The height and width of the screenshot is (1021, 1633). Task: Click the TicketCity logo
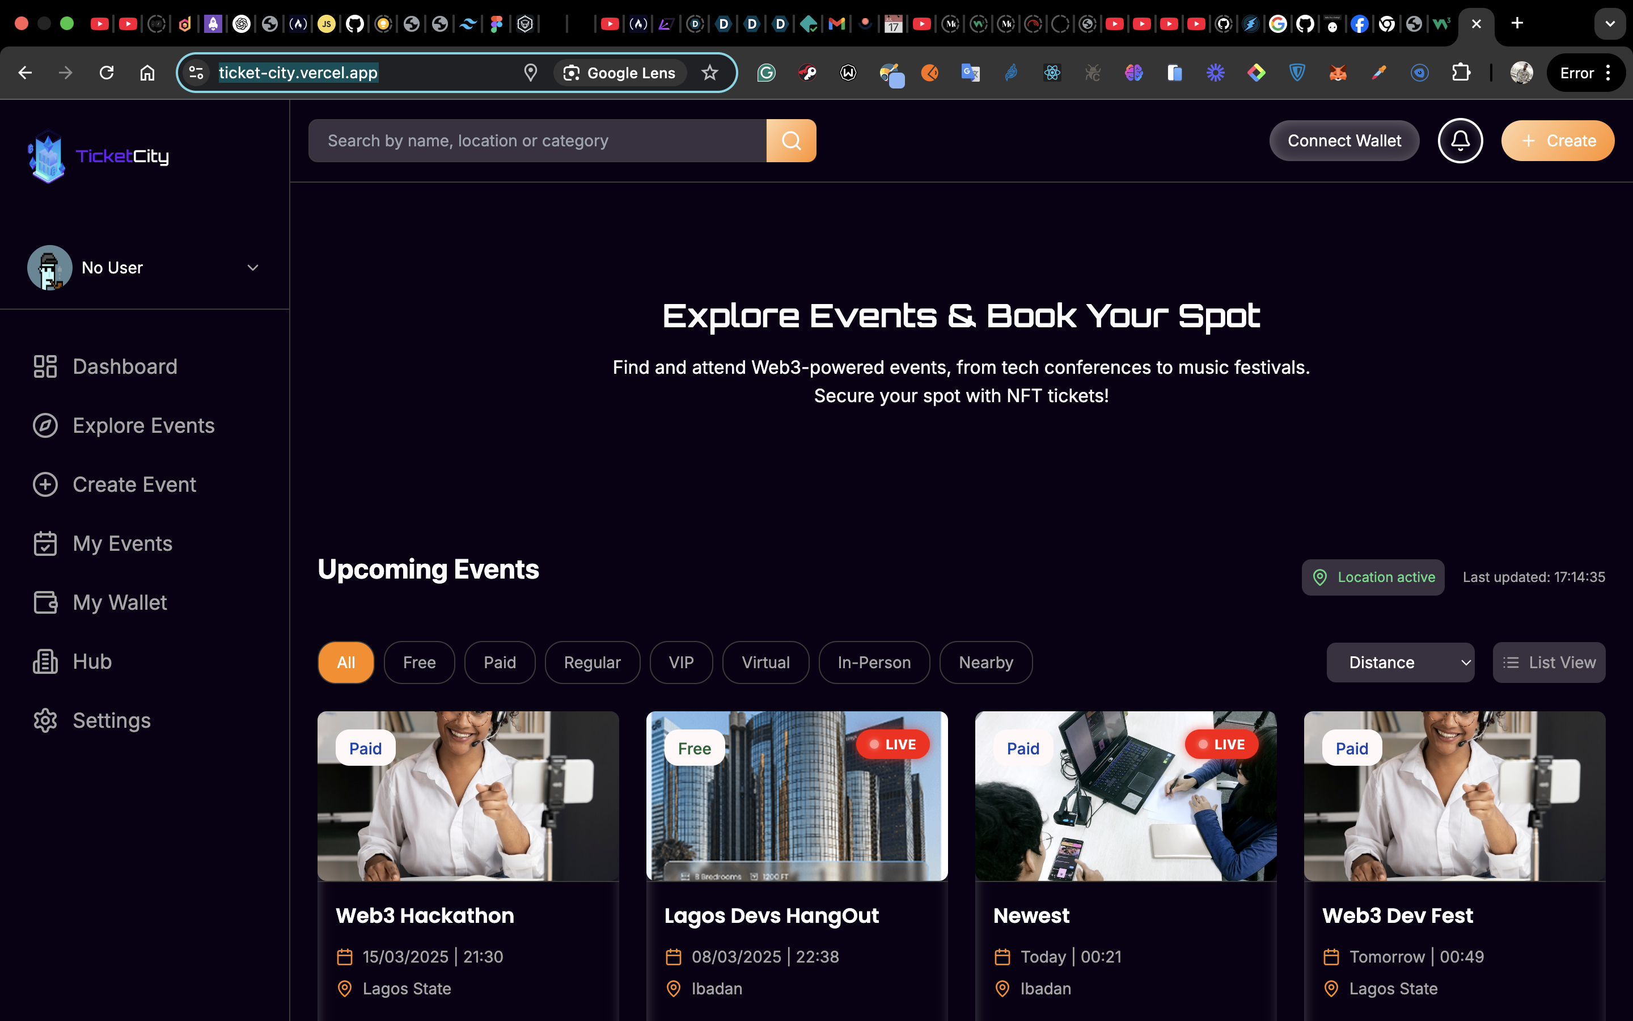pos(99,156)
